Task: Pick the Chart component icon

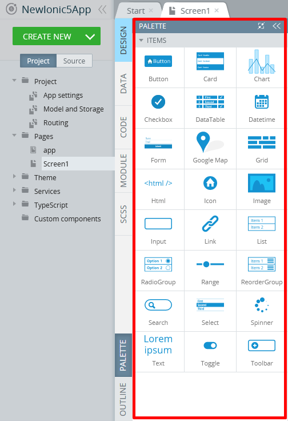Action: coord(262,67)
